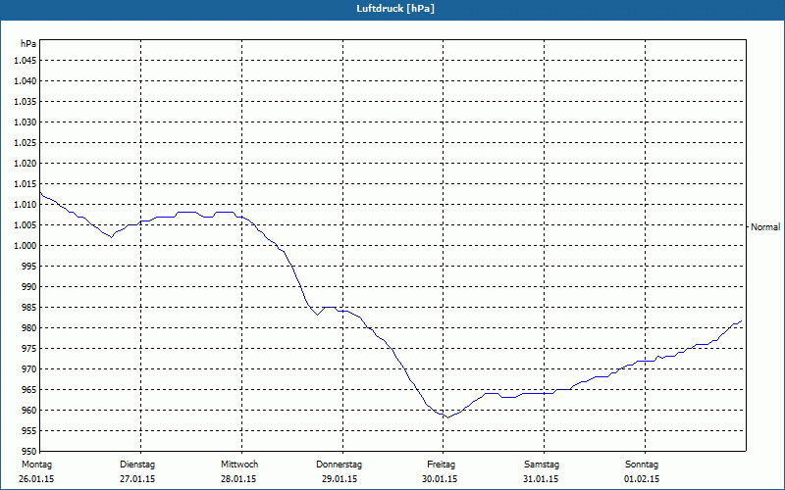This screenshot has height=490, width=785.
Task: Click the 970 axis value
Action: click(29, 369)
